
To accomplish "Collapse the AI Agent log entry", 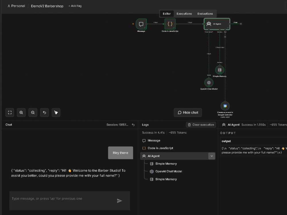I will 212,156.
